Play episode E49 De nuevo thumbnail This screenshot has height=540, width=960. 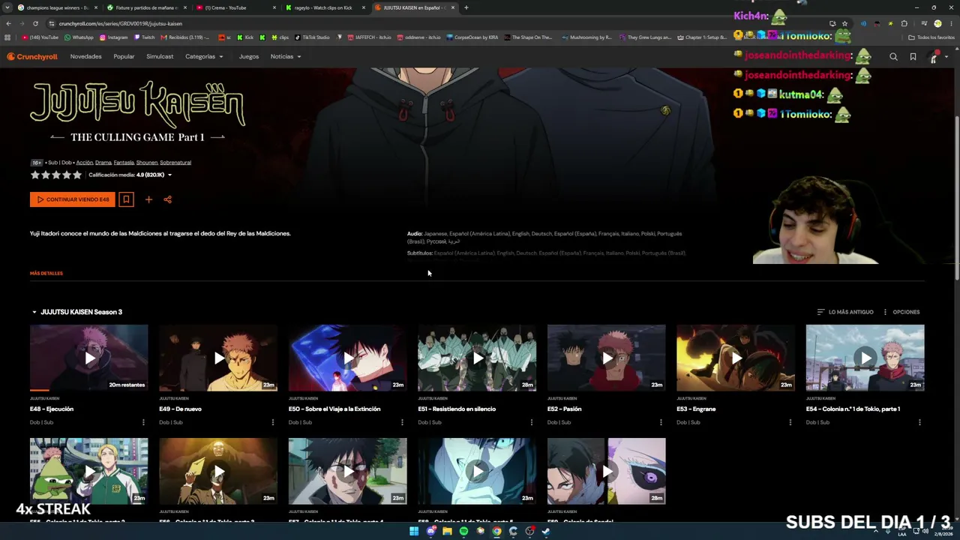pyautogui.click(x=218, y=358)
